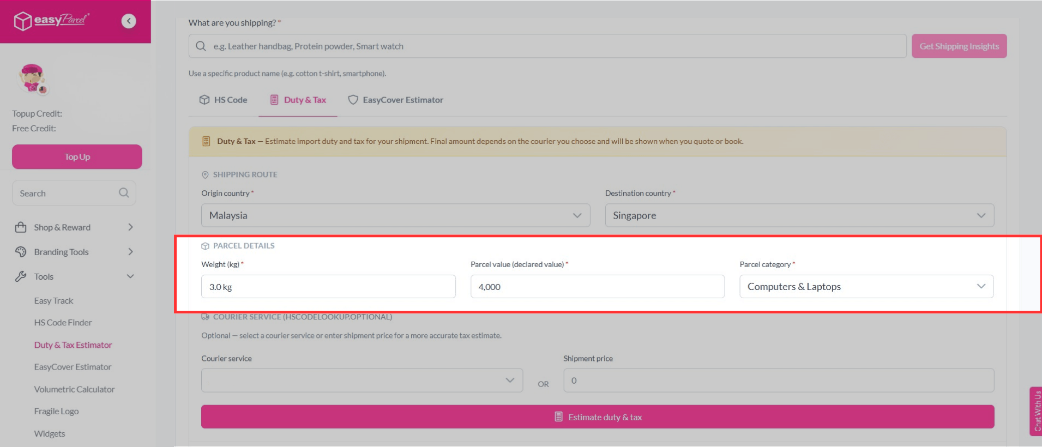The width and height of the screenshot is (1042, 447).
Task: Open the Chat With Us widget
Action: 1036,411
